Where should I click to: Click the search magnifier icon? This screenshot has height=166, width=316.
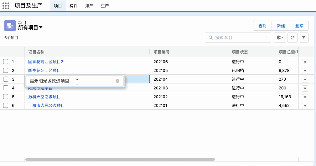pos(210,38)
